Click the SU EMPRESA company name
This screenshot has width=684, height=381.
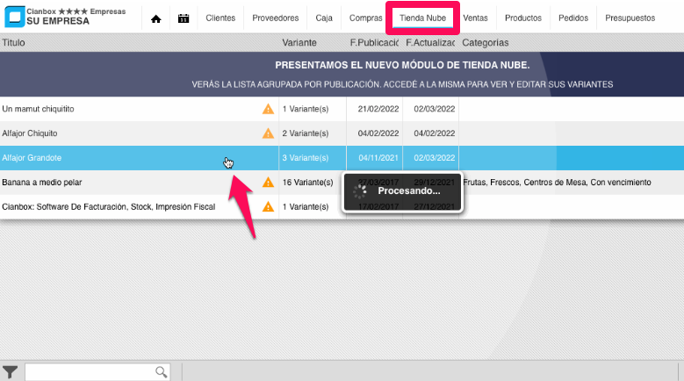(58, 21)
